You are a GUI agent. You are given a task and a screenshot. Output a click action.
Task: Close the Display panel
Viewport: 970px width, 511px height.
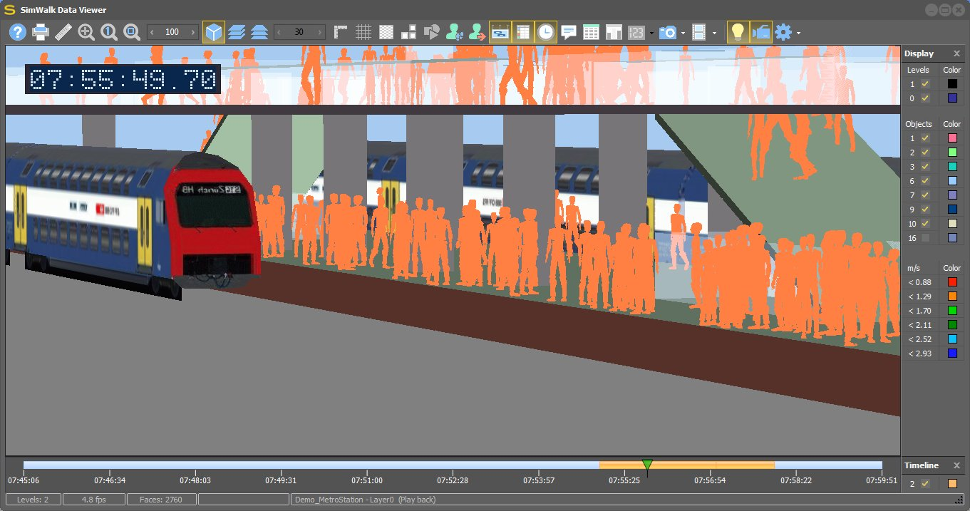(956, 53)
